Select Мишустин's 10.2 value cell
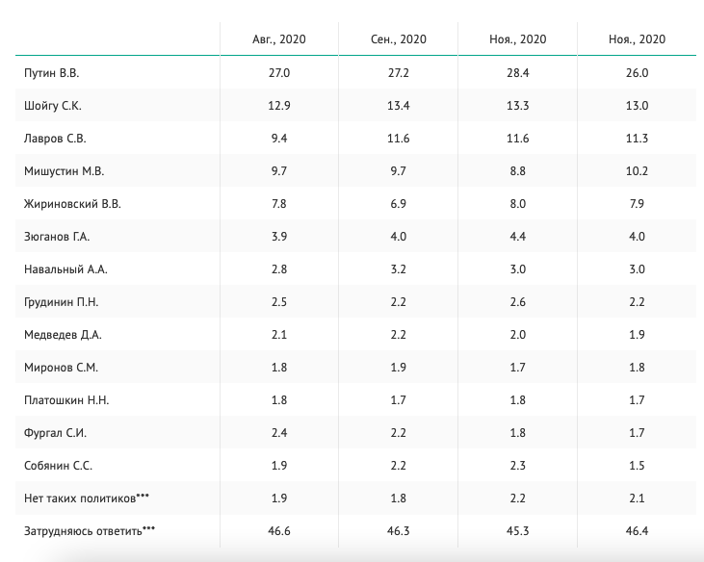 tap(637, 171)
